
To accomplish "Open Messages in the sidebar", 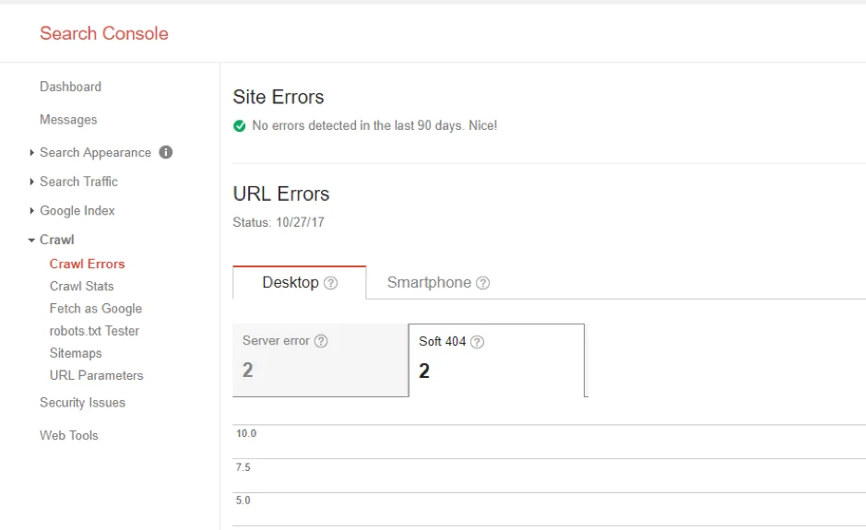I will [68, 120].
